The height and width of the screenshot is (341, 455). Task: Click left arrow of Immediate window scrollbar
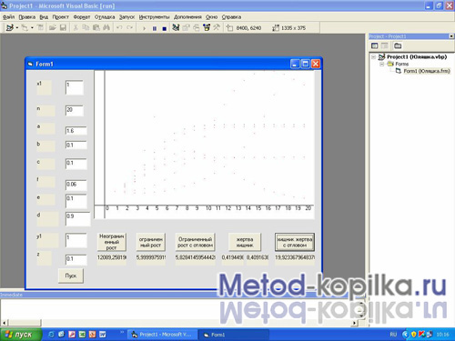tap(4, 323)
